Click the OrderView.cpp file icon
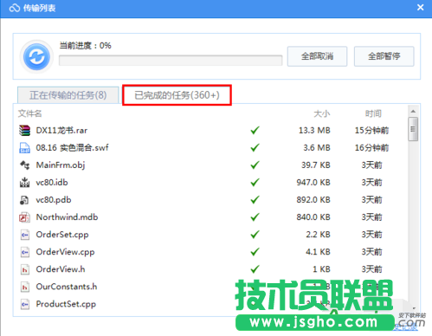Image resolution: width=432 pixels, height=336 pixels. pyautogui.click(x=25, y=252)
